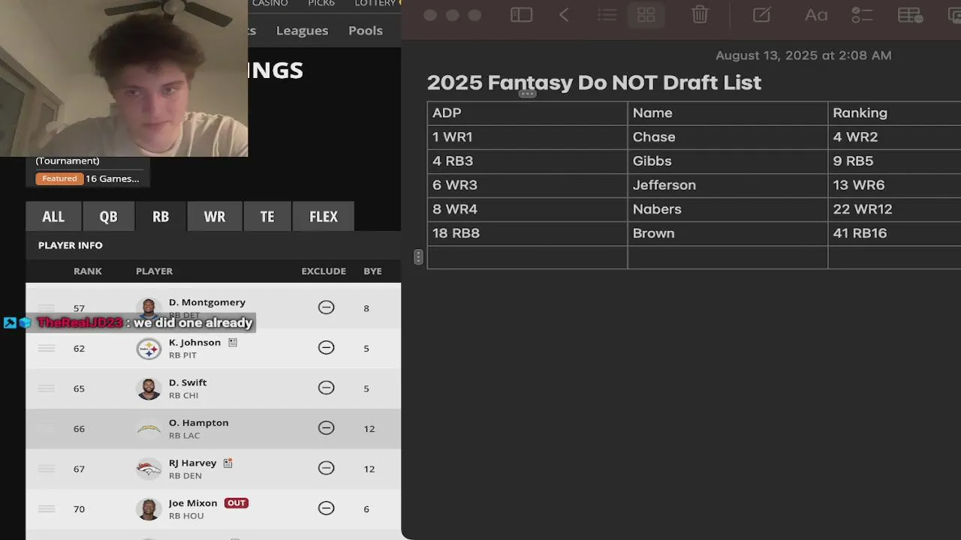Open the Leagues nav link

coord(302,31)
